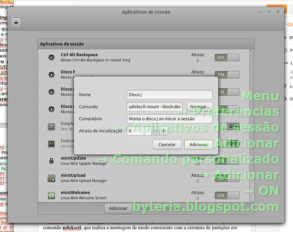
Task: Close the Aplicativos de sessão window
Action: (x=278, y=12)
